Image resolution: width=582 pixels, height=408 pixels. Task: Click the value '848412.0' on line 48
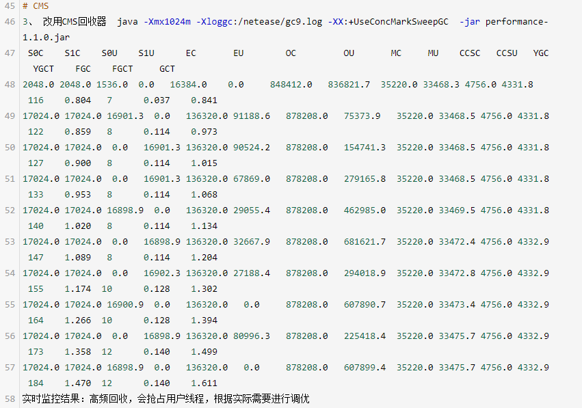click(x=291, y=85)
